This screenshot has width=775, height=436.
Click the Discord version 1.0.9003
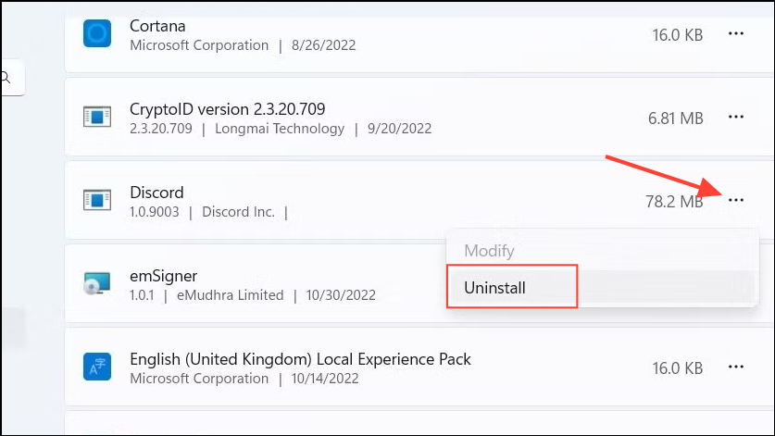tap(155, 212)
